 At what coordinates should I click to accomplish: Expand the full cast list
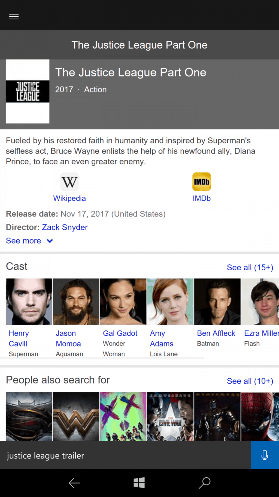(x=250, y=268)
